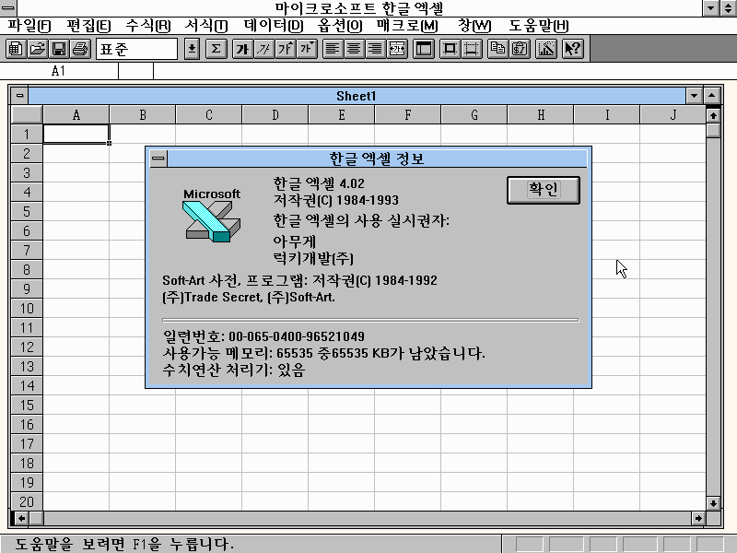Click the Sheet1 window title bar
The width and height of the screenshot is (737, 553).
(357, 96)
